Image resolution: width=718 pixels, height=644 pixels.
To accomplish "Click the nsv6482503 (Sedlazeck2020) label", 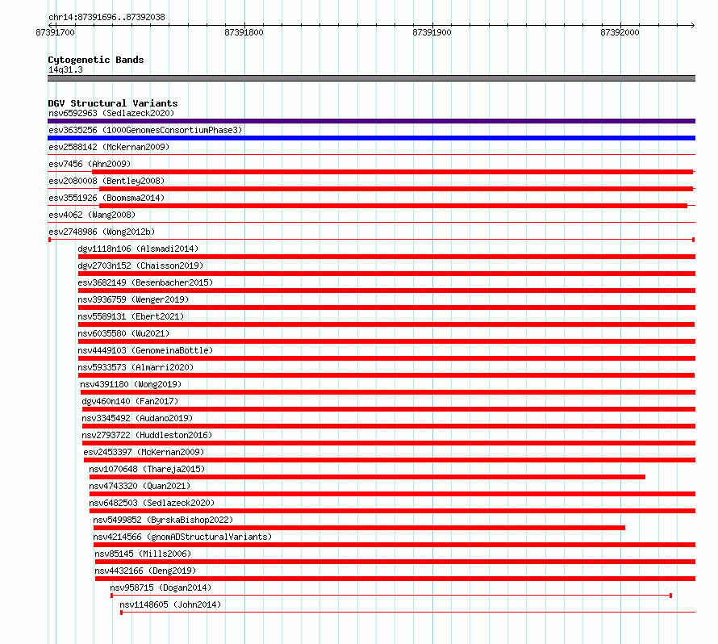I will pyautogui.click(x=152, y=503).
